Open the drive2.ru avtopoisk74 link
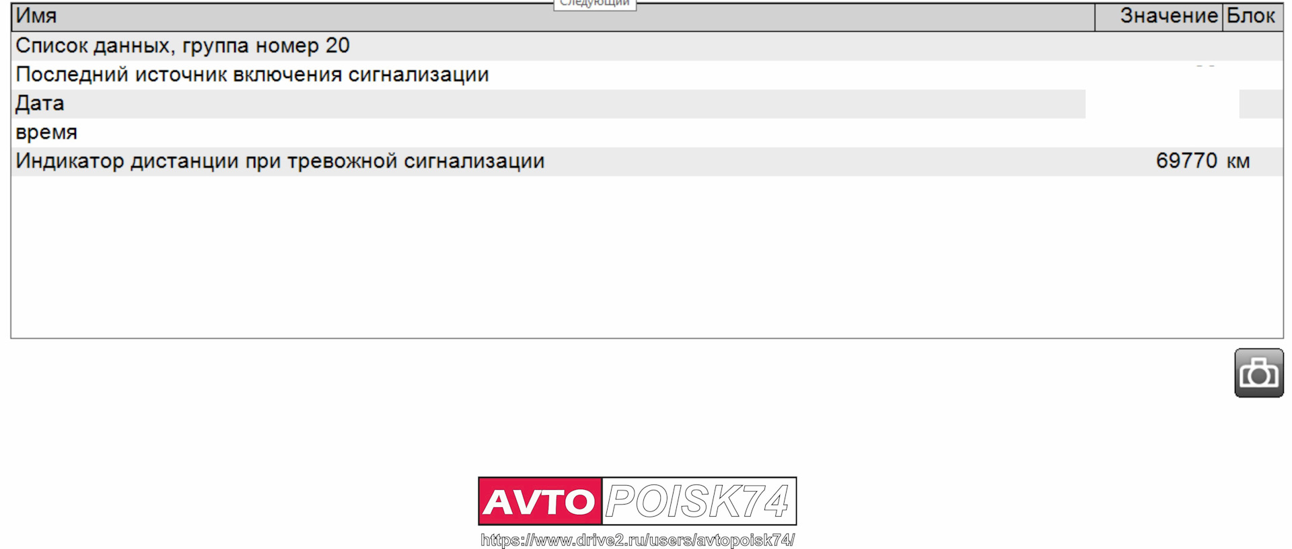Image resolution: width=1292 pixels, height=549 pixels. point(637,540)
